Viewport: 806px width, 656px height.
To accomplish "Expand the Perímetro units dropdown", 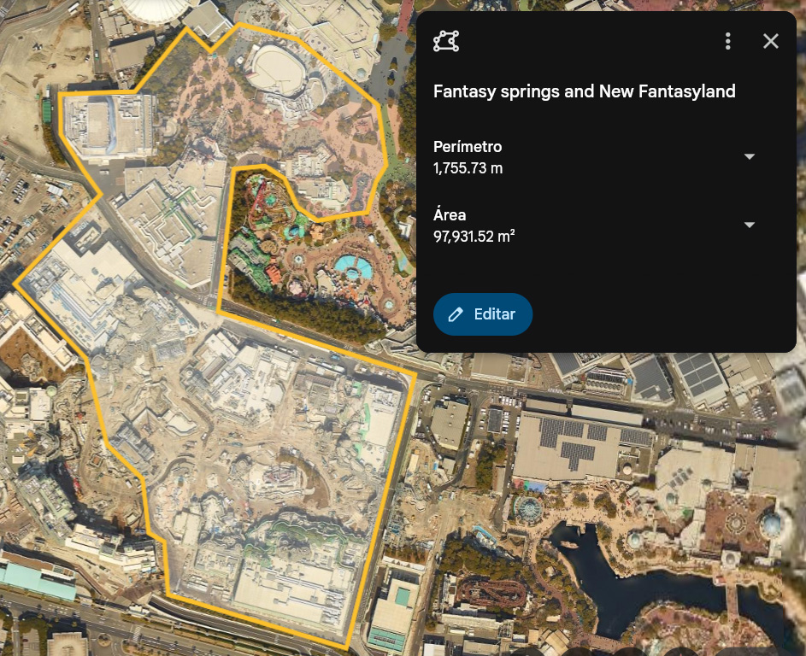I will (750, 156).
